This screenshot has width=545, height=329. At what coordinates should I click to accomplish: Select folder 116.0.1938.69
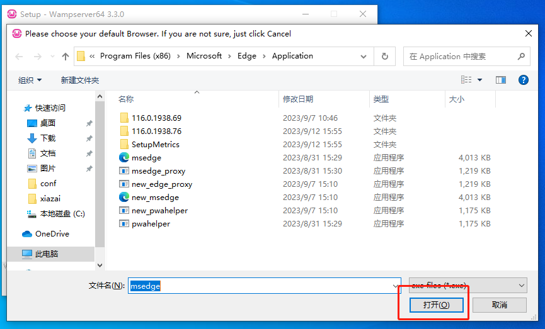pyautogui.click(x=156, y=118)
